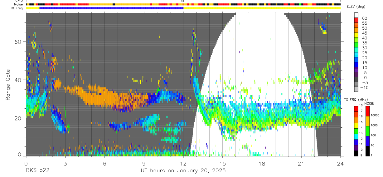The height and width of the screenshot is (177, 383).
Task: Click the '3' tick on UT hours axis
Action: tap(65, 163)
